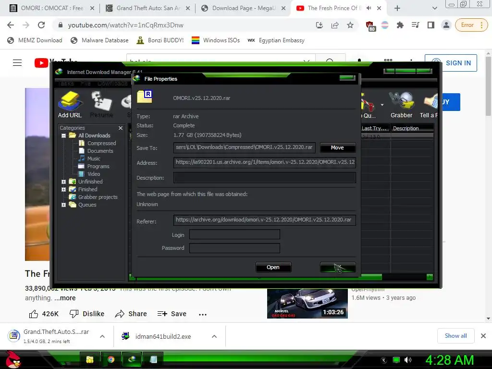
Task: Click the Resume toolbar icon
Action: tap(101, 104)
